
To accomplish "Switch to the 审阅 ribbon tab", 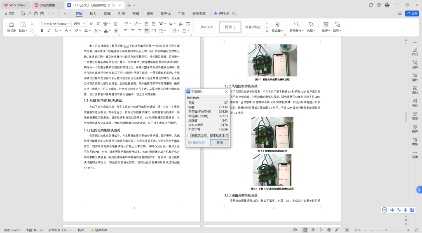I will coord(136,14).
